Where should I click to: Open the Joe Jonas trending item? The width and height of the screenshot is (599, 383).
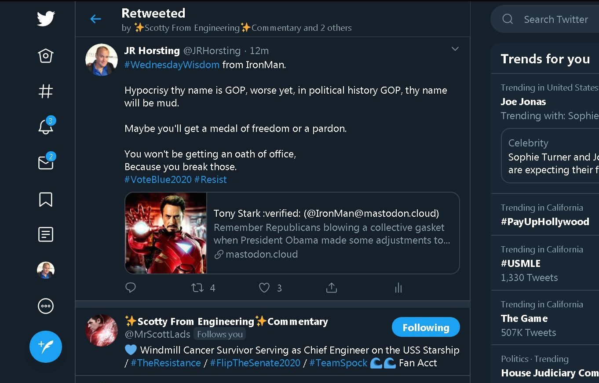pyautogui.click(x=523, y=102)
